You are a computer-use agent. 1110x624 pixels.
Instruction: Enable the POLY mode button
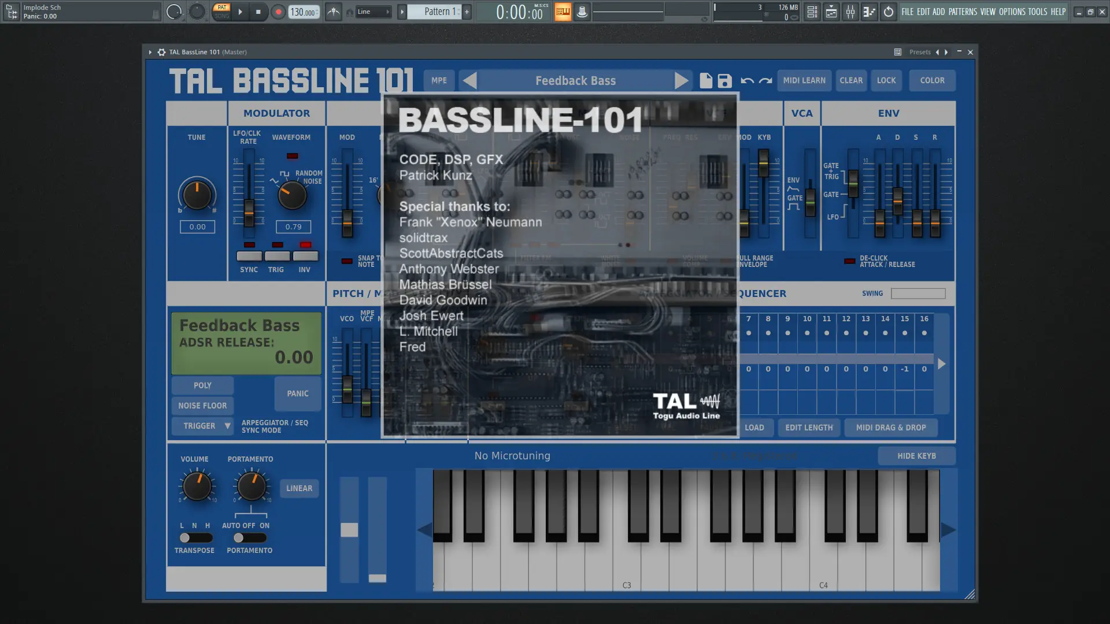202,385
